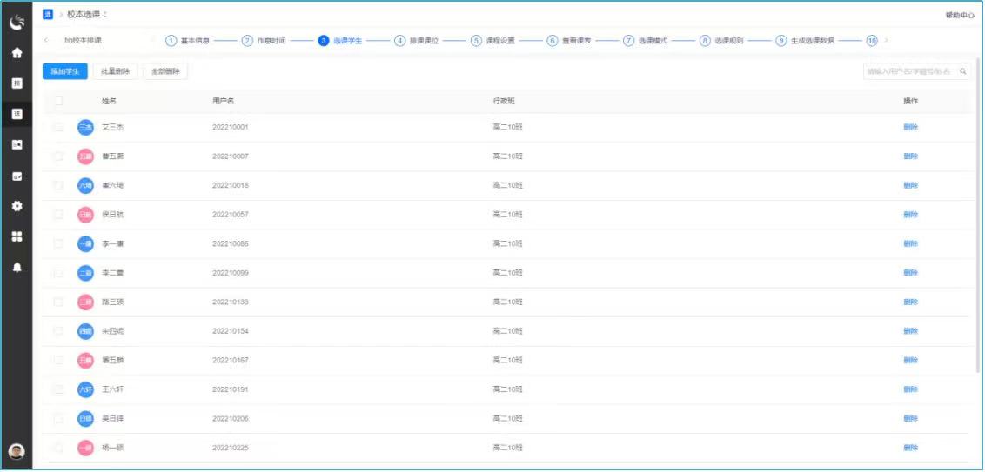Screen dimensions: 985x472
Task: Select the checkbox for student 202210099
Action: (58, 273)
